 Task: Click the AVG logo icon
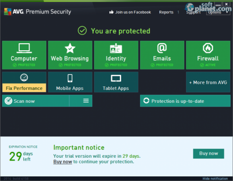[x=7, y=12]
